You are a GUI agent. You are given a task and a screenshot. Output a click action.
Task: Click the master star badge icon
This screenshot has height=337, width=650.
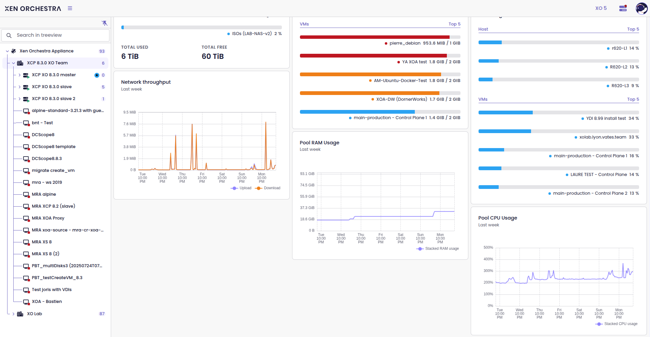pyautogui.click(x=97, y=75)
